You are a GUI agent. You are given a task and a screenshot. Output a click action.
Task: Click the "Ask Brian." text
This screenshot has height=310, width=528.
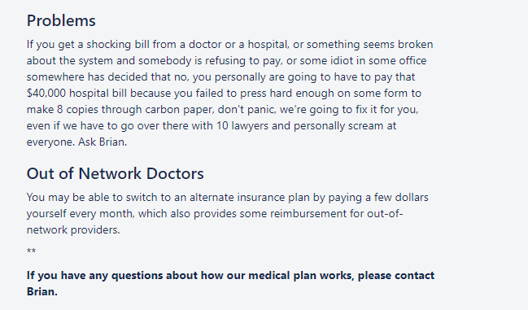point(103,142)
